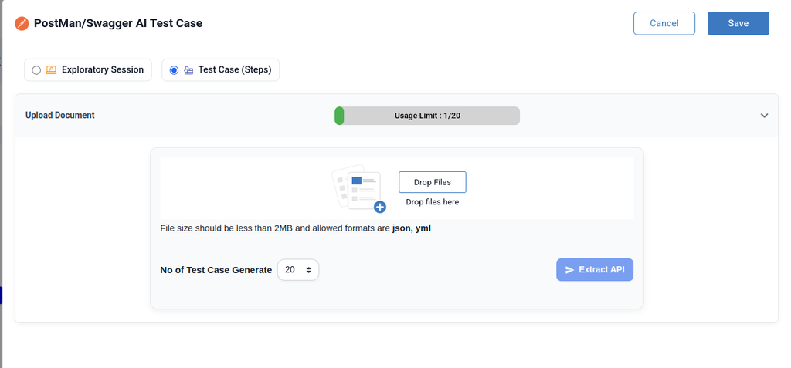Click the orange Postman logo icon
The image size is (791, 368).
[22, 23]
